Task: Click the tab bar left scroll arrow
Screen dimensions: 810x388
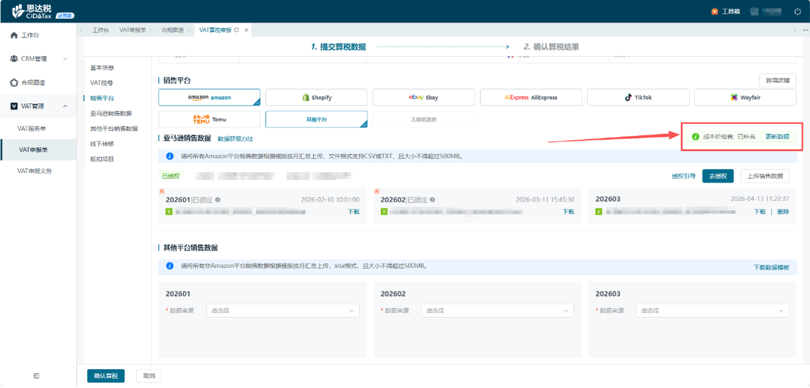Action: [x=82, y=30]
